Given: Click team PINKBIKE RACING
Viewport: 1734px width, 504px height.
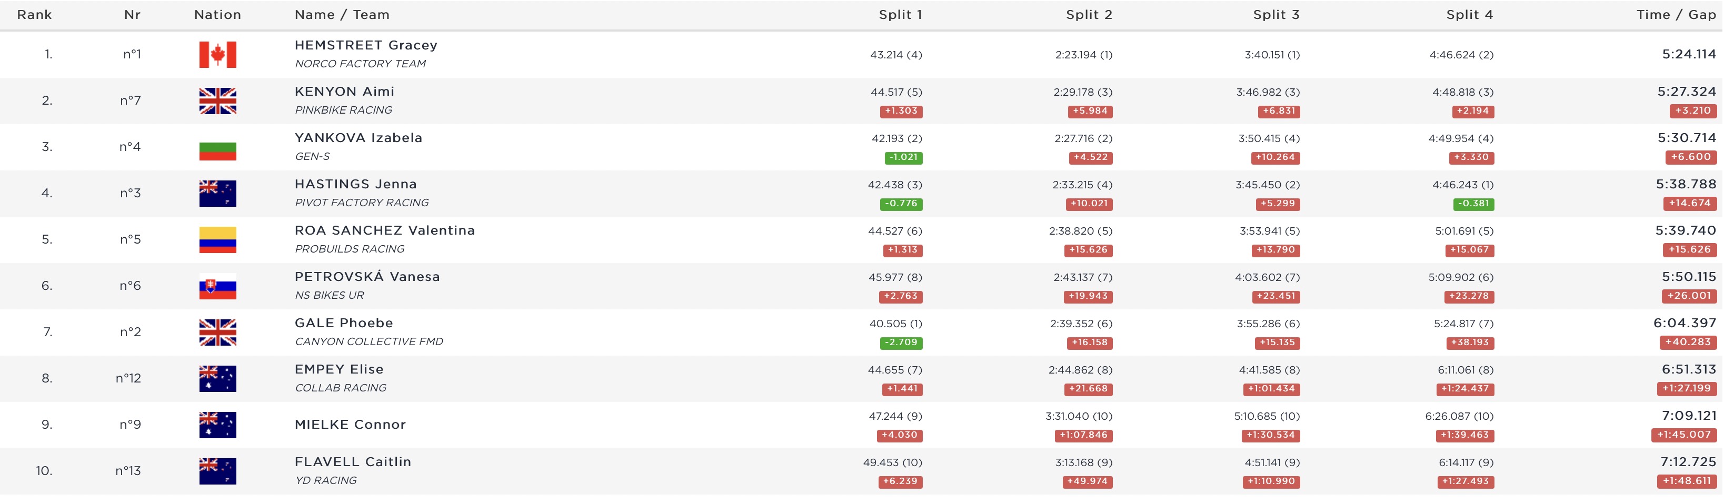Looking at the screenshot, I should click(343, 110).
